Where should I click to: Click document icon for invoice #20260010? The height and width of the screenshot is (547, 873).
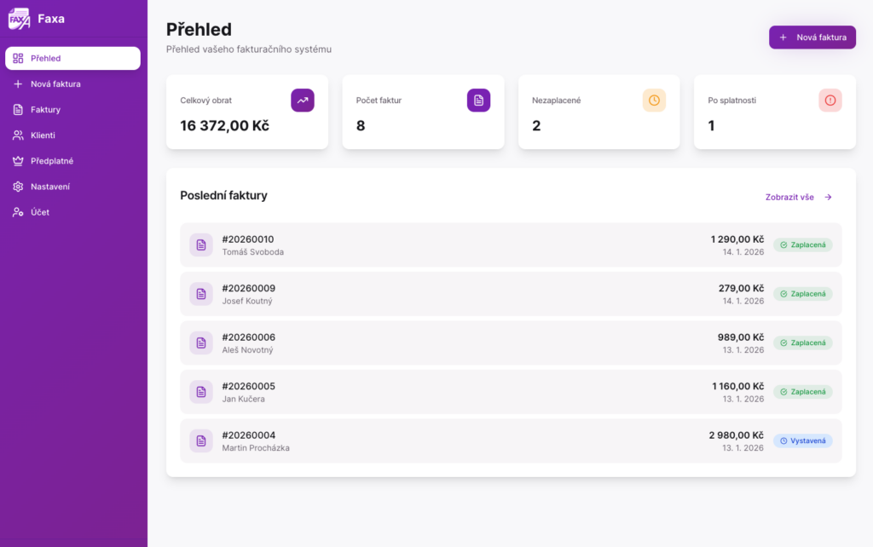click(x=201, y=245)
